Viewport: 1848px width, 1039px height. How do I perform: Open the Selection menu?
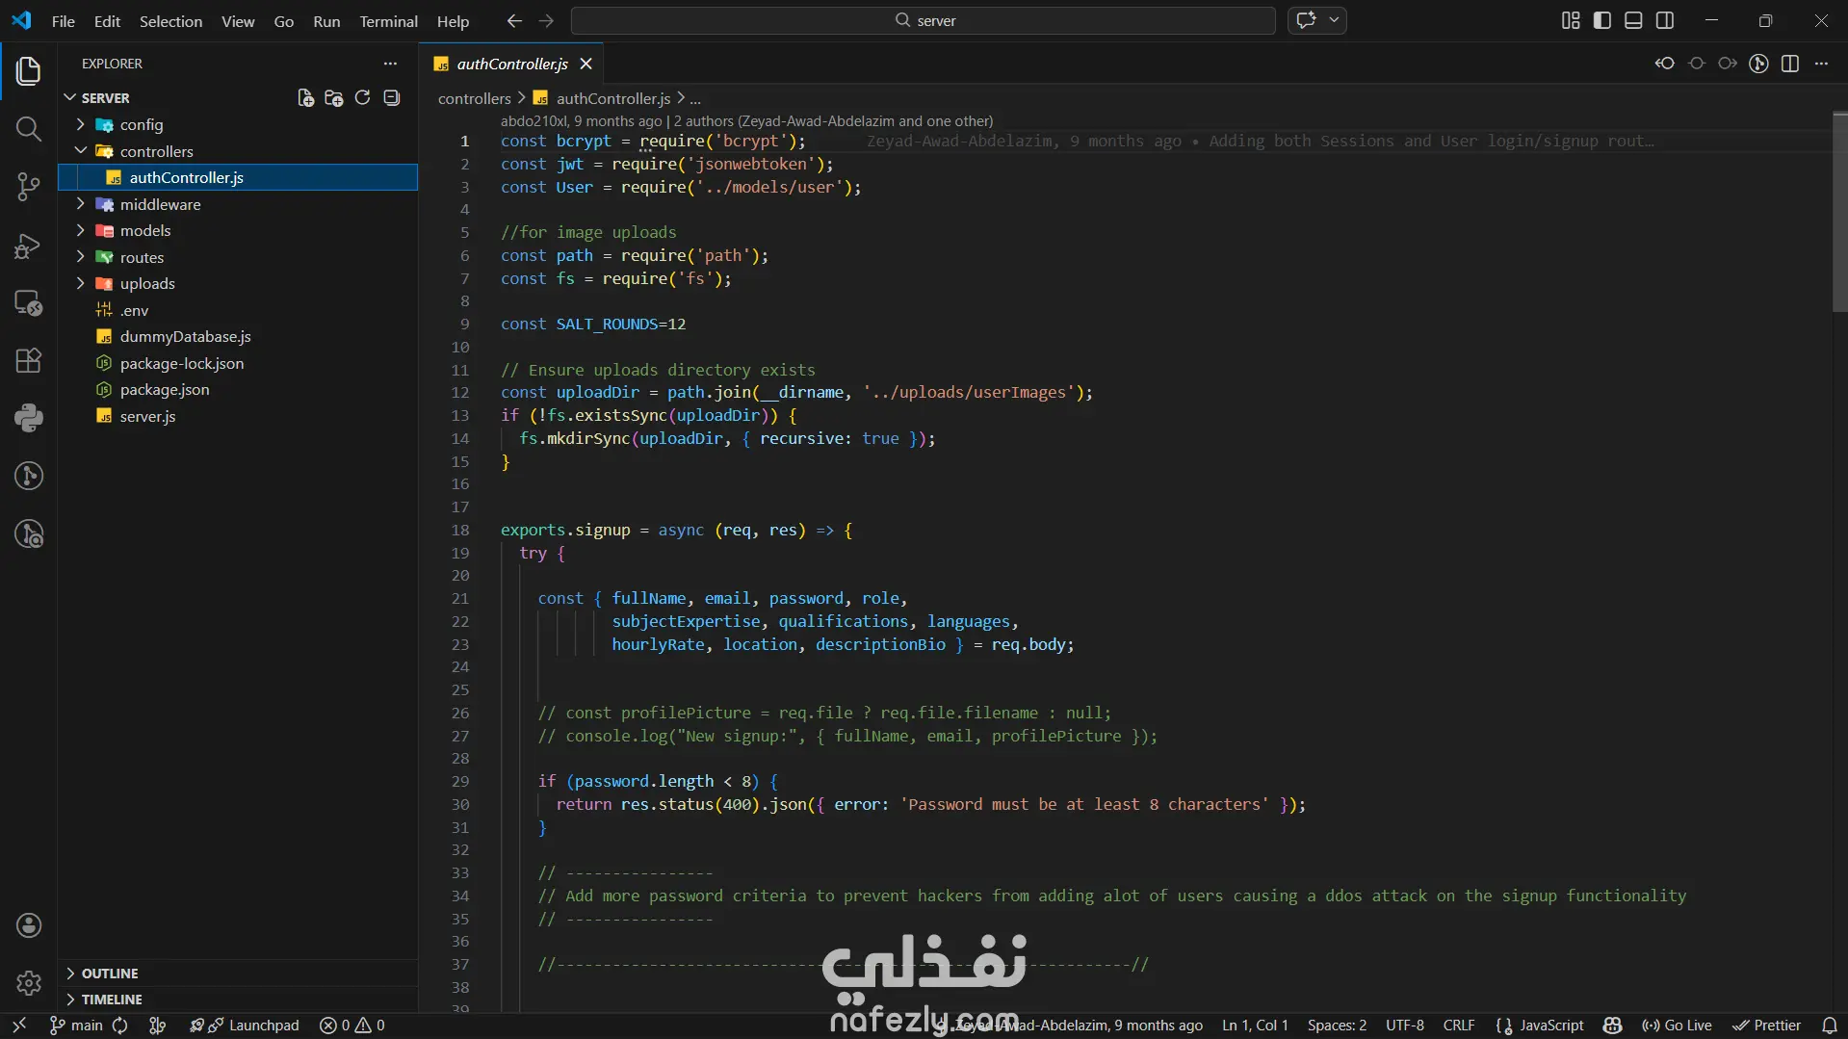pyautogui.click(x=170, y=21)
